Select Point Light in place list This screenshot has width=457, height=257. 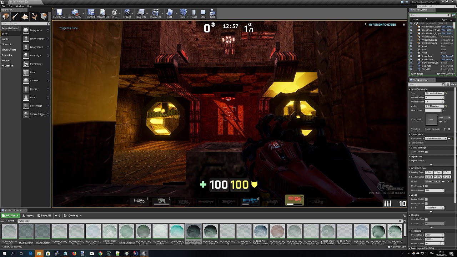[x=36, y=55]
